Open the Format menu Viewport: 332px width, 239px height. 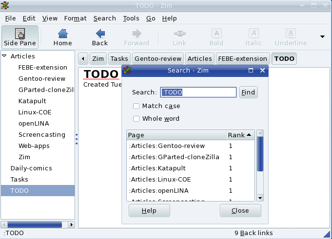tap(76, 18)
